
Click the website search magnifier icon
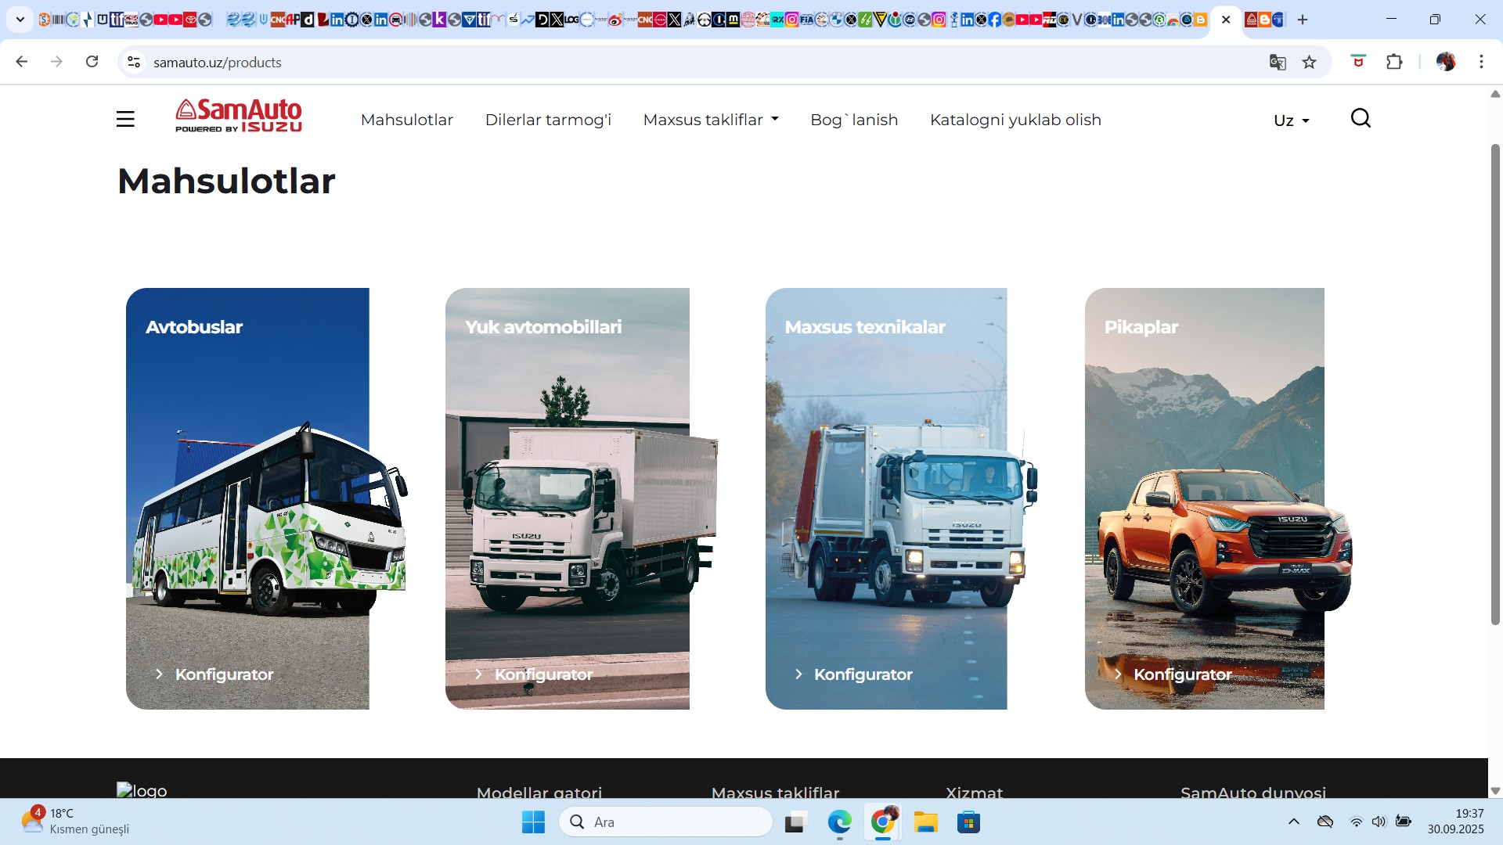tap(1361, 118)
